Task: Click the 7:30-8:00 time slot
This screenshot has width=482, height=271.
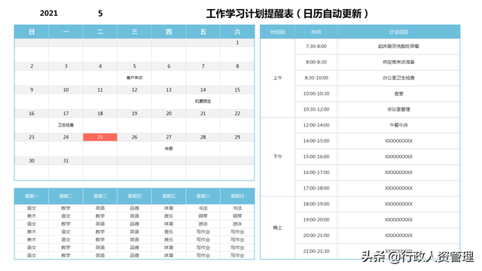Action: pyautogui.click(x=316, y=47)
